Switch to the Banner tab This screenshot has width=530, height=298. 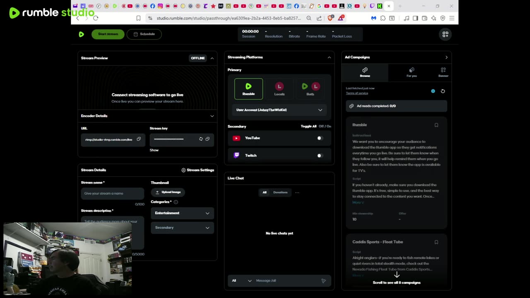(x=443, y=72)
